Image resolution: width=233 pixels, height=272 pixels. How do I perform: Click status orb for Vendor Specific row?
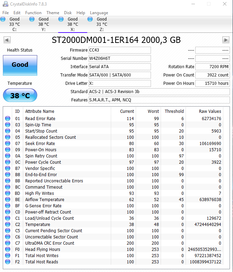pyautogui.click(x=8, y=168)
